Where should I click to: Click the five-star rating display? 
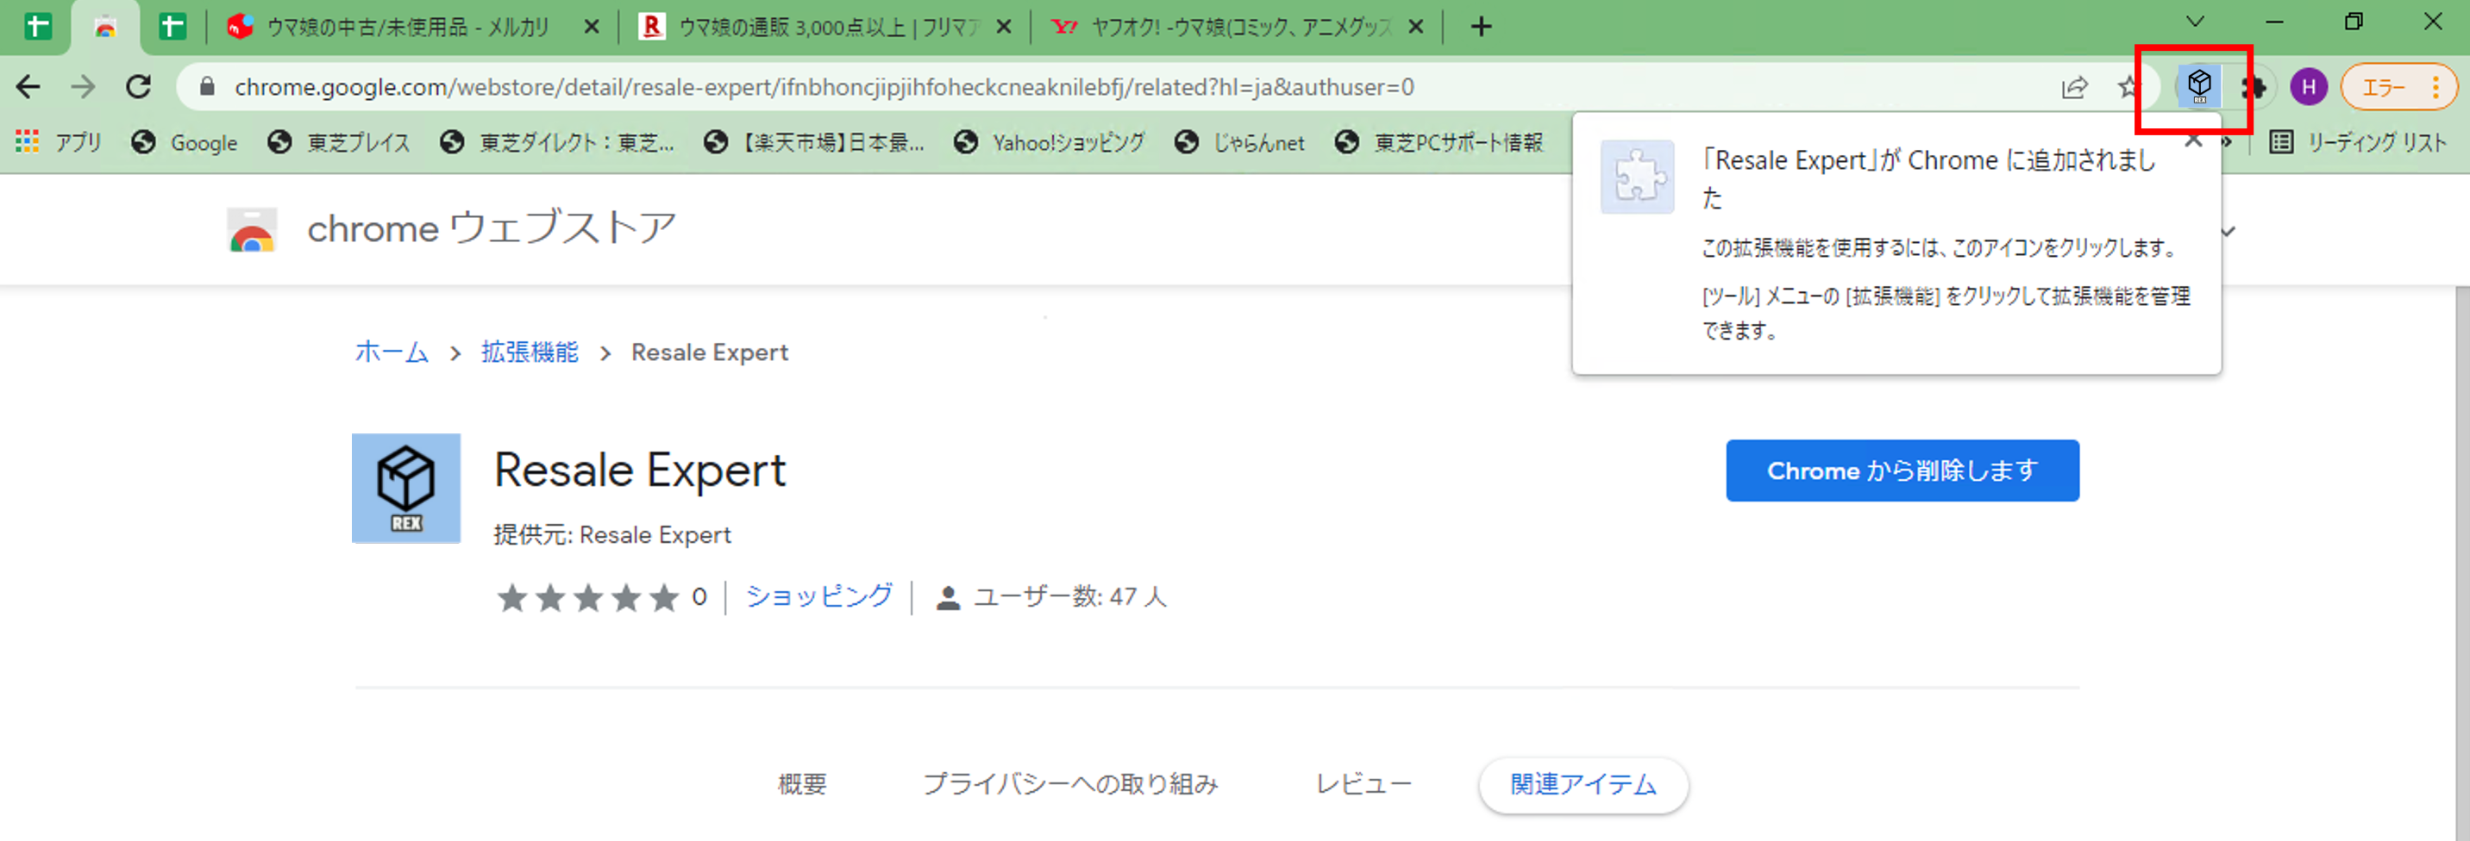[x=588, y=598]
